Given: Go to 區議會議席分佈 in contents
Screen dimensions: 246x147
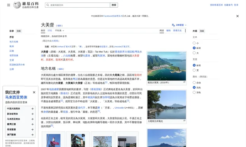Looking at the screenshot, I should click(x=17, y=65).
